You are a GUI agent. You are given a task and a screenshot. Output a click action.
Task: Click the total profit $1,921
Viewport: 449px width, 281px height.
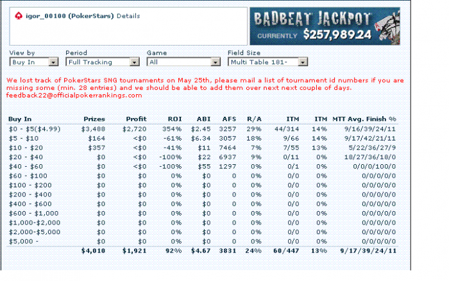tap(135, 251)
